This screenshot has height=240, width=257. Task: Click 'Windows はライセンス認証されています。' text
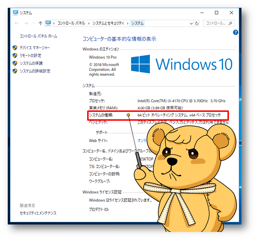pyautogui.click(x=121, y=200)
